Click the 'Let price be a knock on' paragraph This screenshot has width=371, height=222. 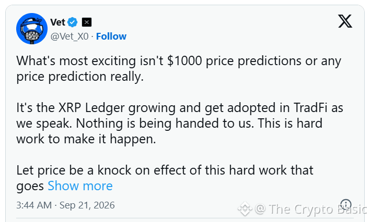coord(165,178)
